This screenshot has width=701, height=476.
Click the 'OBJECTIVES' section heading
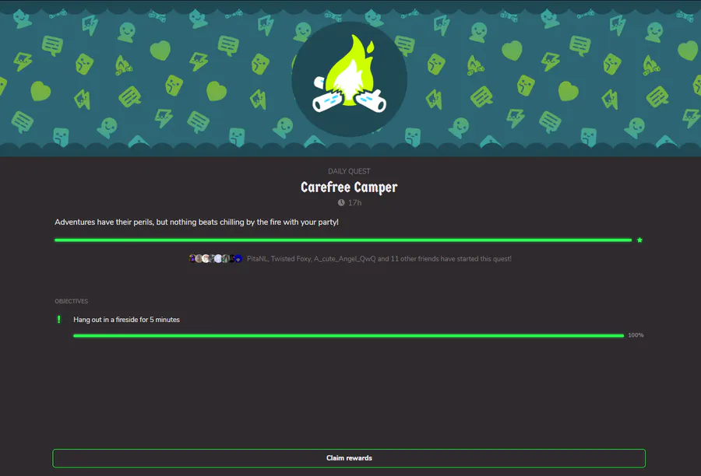pos(72,302)
